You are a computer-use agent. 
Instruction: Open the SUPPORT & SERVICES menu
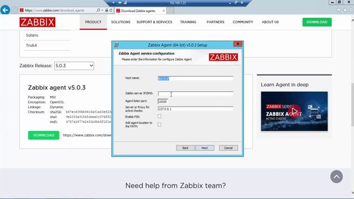click(x=154, y=22)
